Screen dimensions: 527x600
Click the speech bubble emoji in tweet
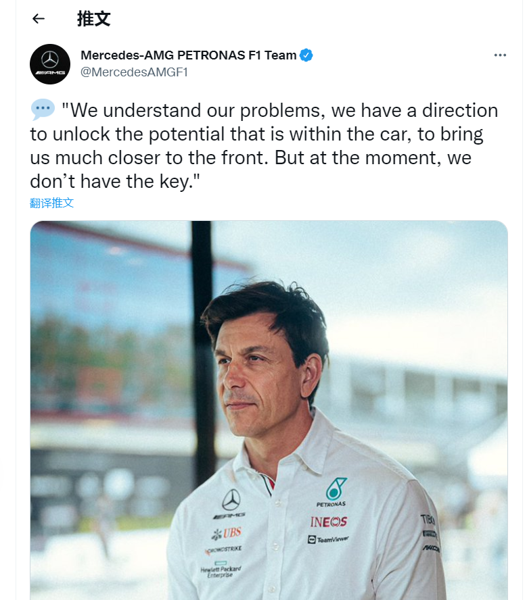coord(43,109)
